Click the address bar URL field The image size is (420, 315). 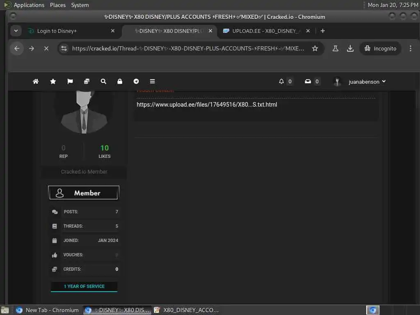tap(188, 48)
